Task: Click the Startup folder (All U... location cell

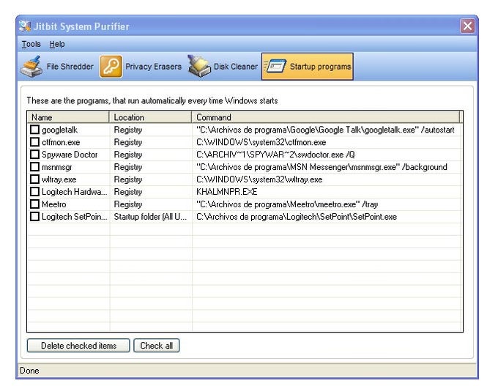Action: [x=150, y=217]
